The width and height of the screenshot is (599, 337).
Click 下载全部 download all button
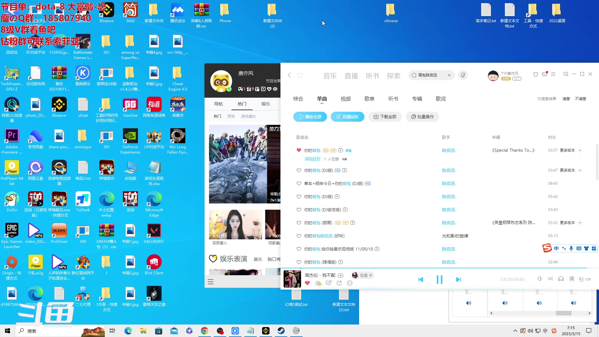[385, 117]
